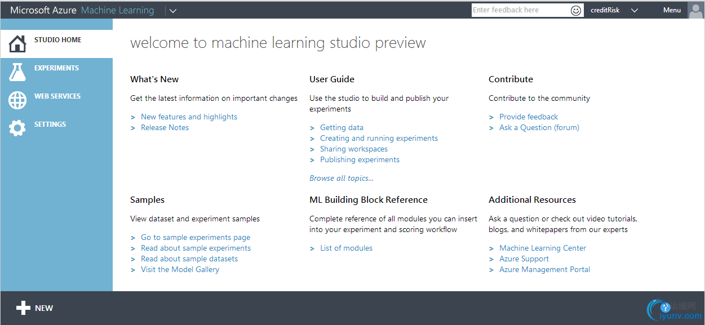Click the plus icon beside NEW

pos(23,308)
